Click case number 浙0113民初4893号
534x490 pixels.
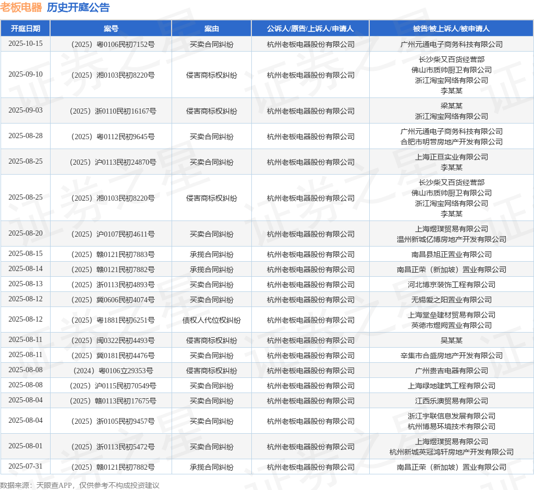[x=113, y=285]
